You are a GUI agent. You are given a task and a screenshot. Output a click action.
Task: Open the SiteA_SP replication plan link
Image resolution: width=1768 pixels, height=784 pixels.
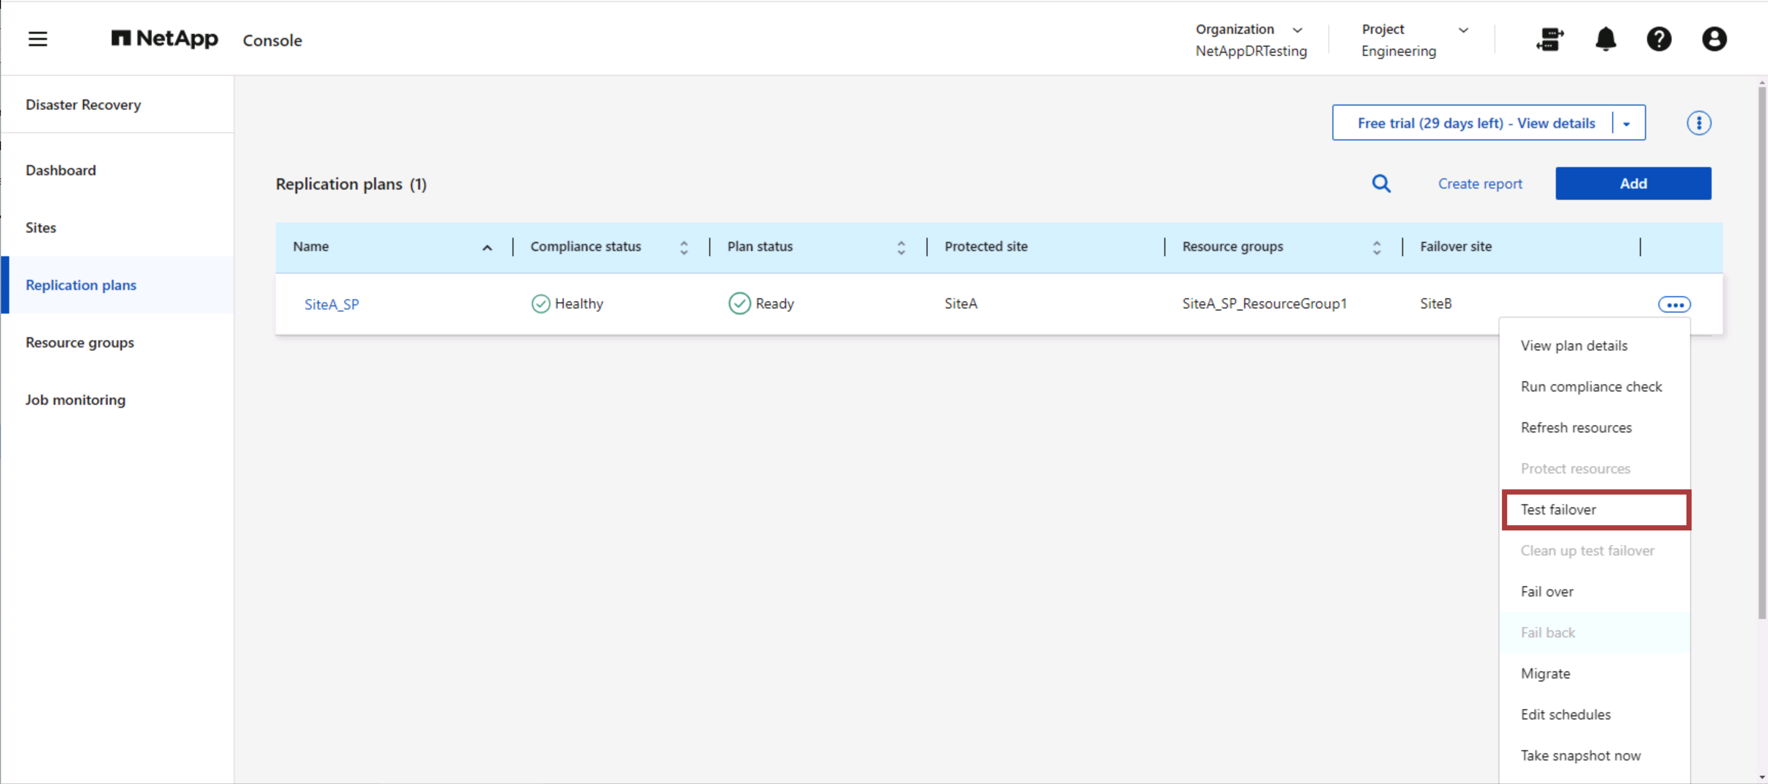[332, 304]
